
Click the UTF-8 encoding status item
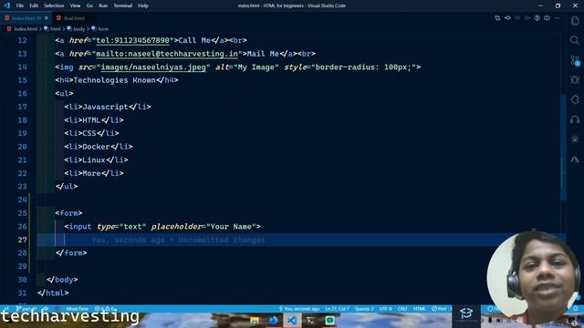pyautogui.click(x=385, y=309)
